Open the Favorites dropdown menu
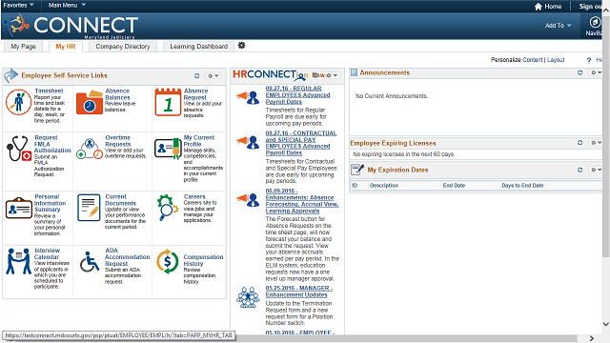610x343 pixels. (x=18, y=5)
